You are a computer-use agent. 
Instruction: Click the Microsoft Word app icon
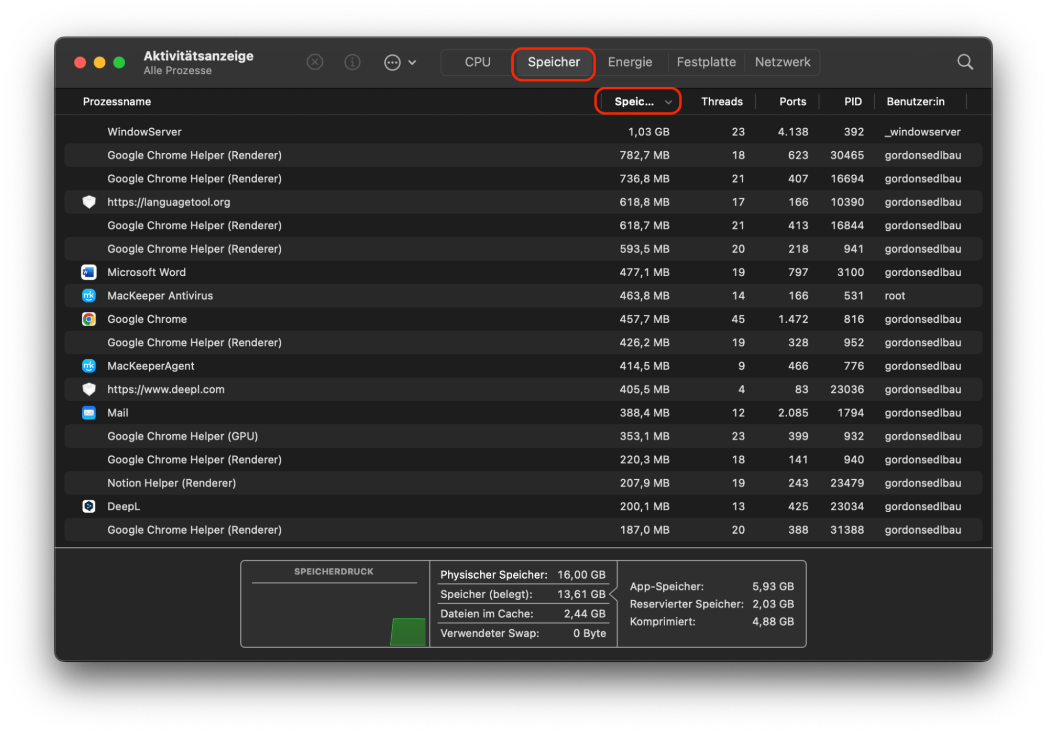pyautogui.click(x=89, y=272)
